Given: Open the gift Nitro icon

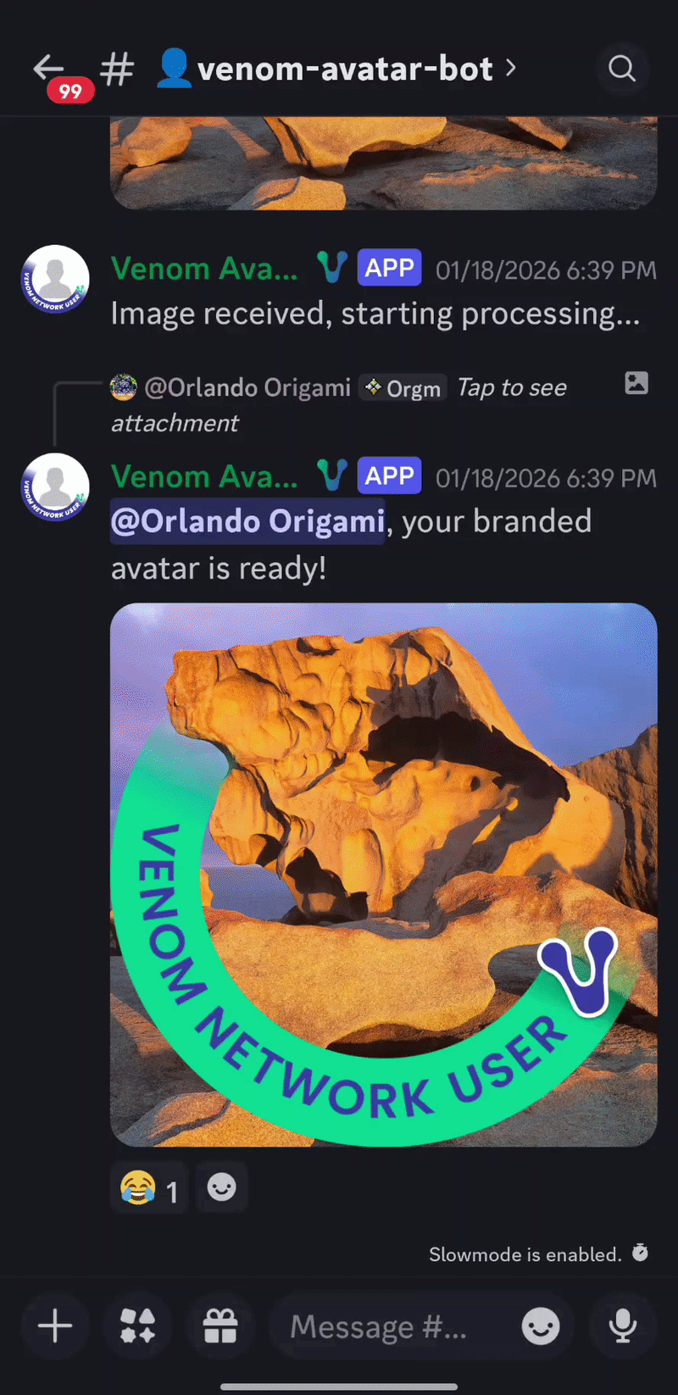Looking at the screenshot, I should tap(220, 1326).
